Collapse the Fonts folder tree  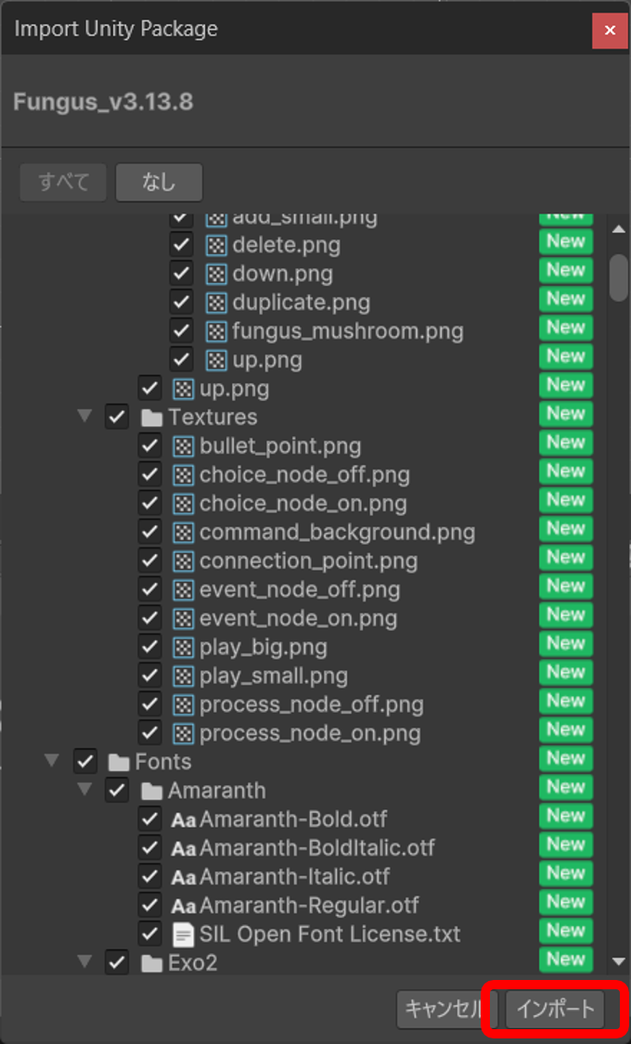click(52, 761)
